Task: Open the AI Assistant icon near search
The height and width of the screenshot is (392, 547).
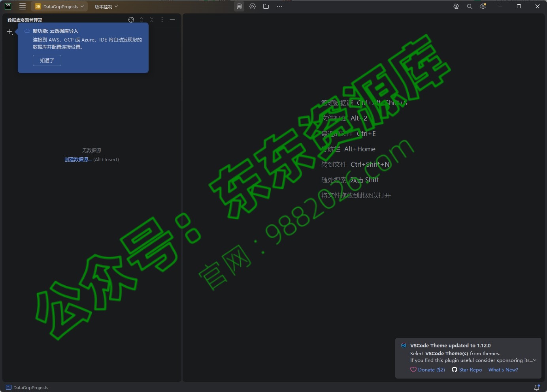Action: click(456, 6)
